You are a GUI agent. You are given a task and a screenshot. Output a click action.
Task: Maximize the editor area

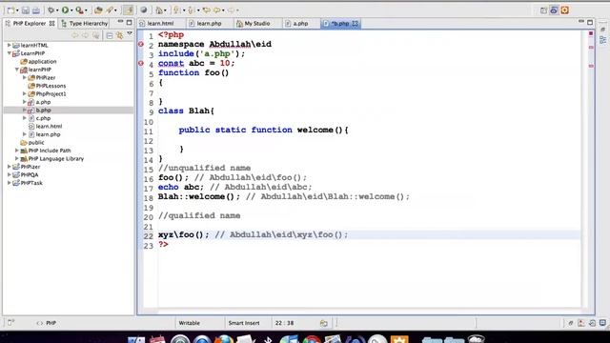click(590, 23)
